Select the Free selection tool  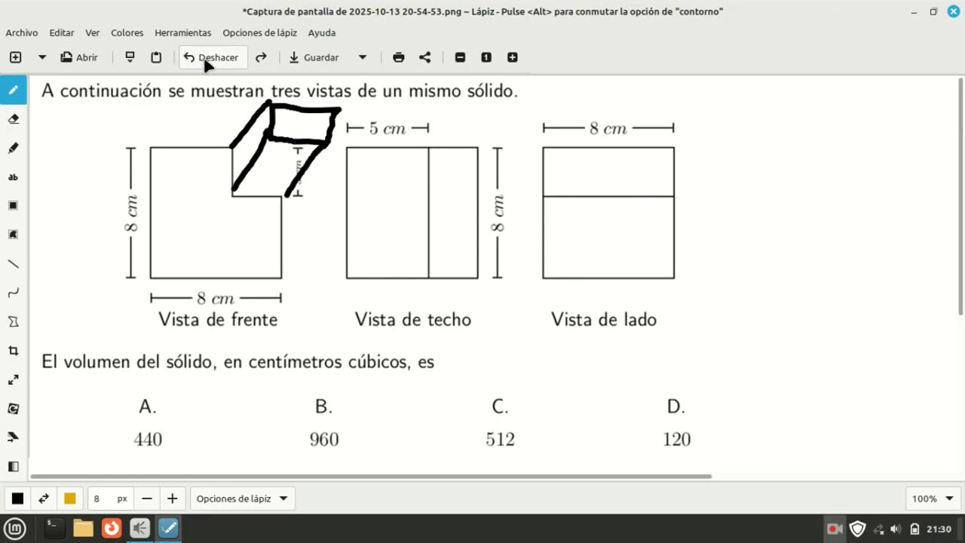click(x=14, y=235)
